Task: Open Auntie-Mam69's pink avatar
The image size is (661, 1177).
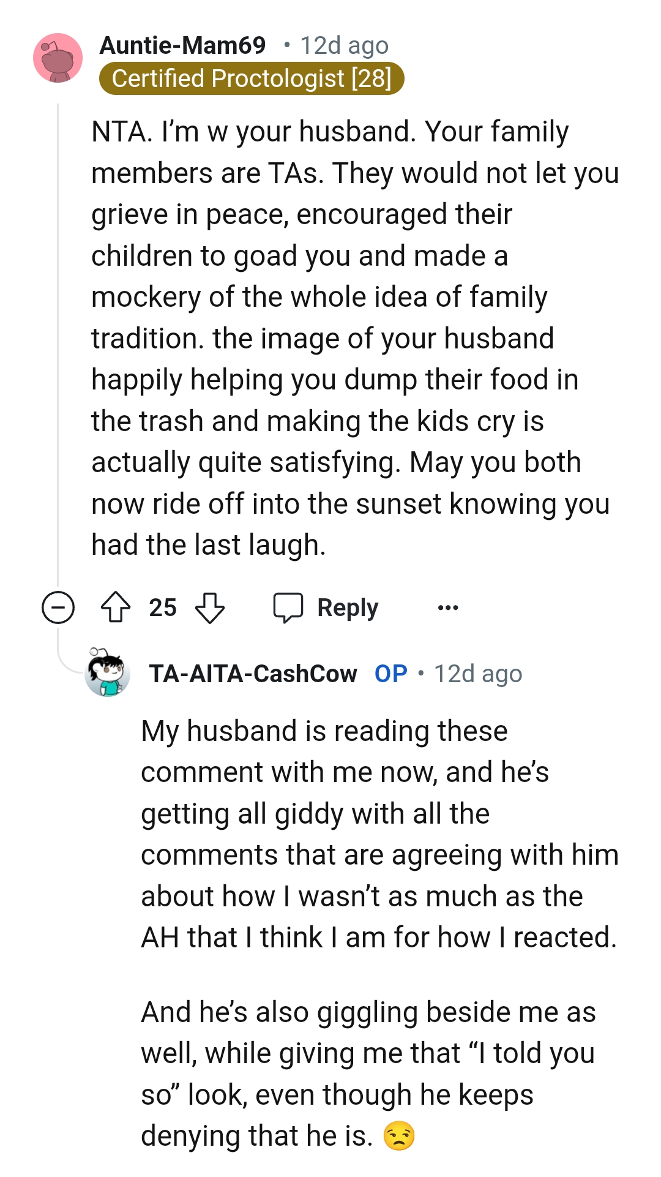Action: click(58, 58)
